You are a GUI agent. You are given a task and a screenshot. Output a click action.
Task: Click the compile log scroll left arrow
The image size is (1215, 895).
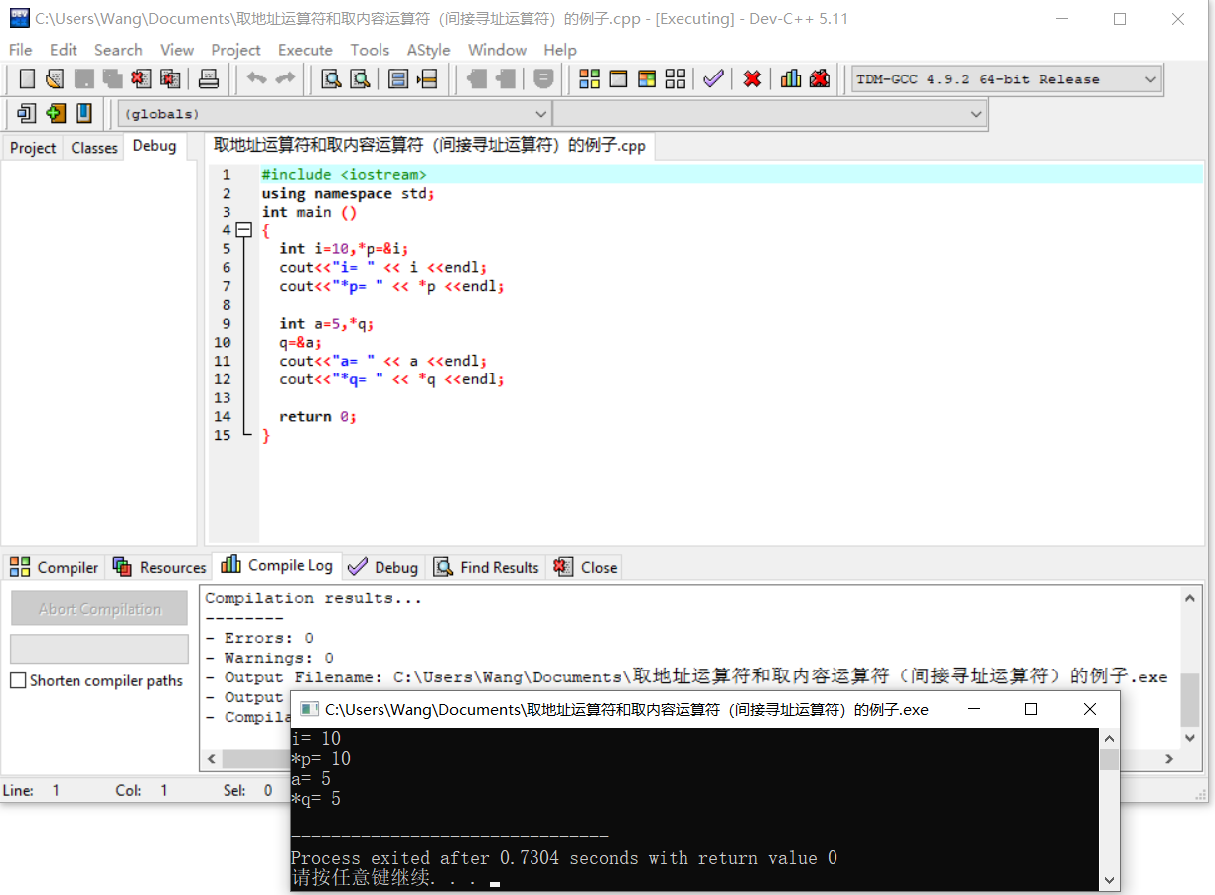pos(210,758)
